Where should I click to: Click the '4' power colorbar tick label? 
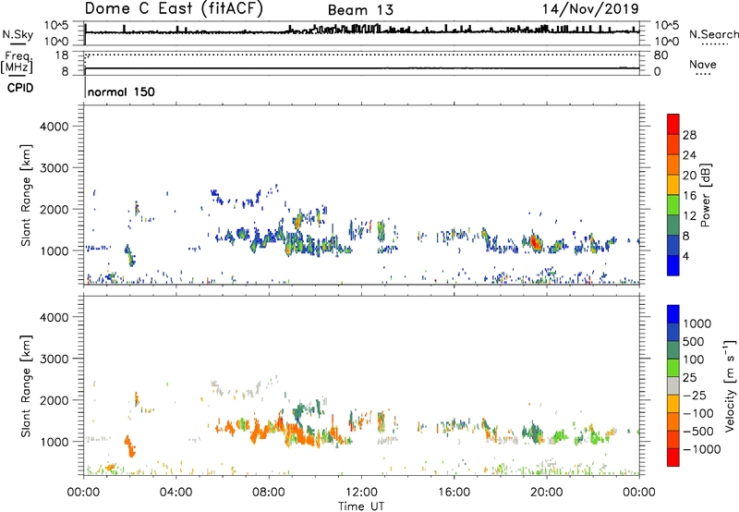(x=685, y=257)
